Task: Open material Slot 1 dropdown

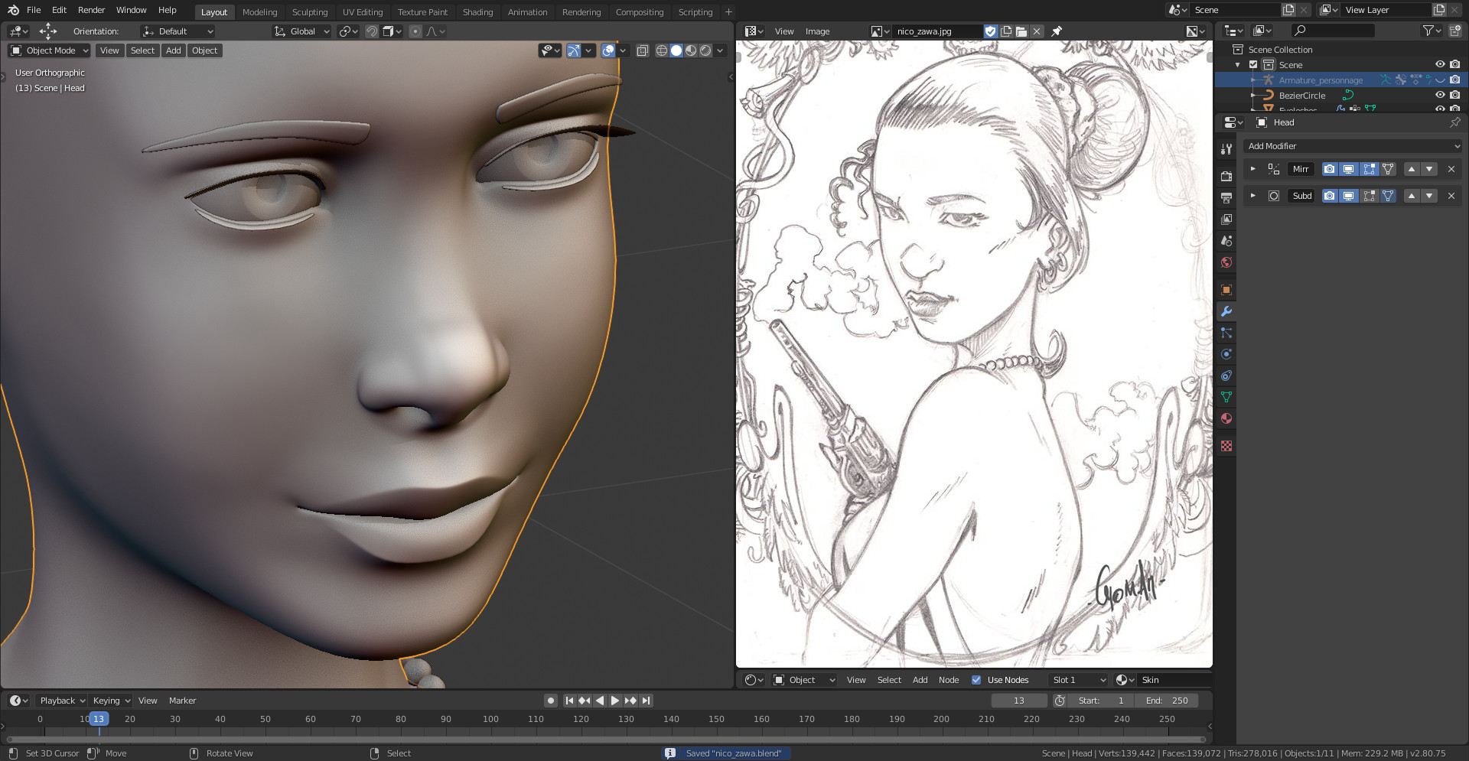Action: coord(1079,680)
